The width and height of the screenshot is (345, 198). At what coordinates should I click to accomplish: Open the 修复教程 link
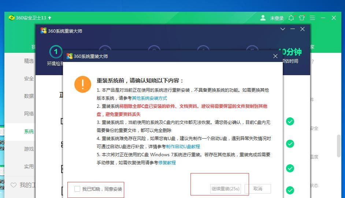167,162
